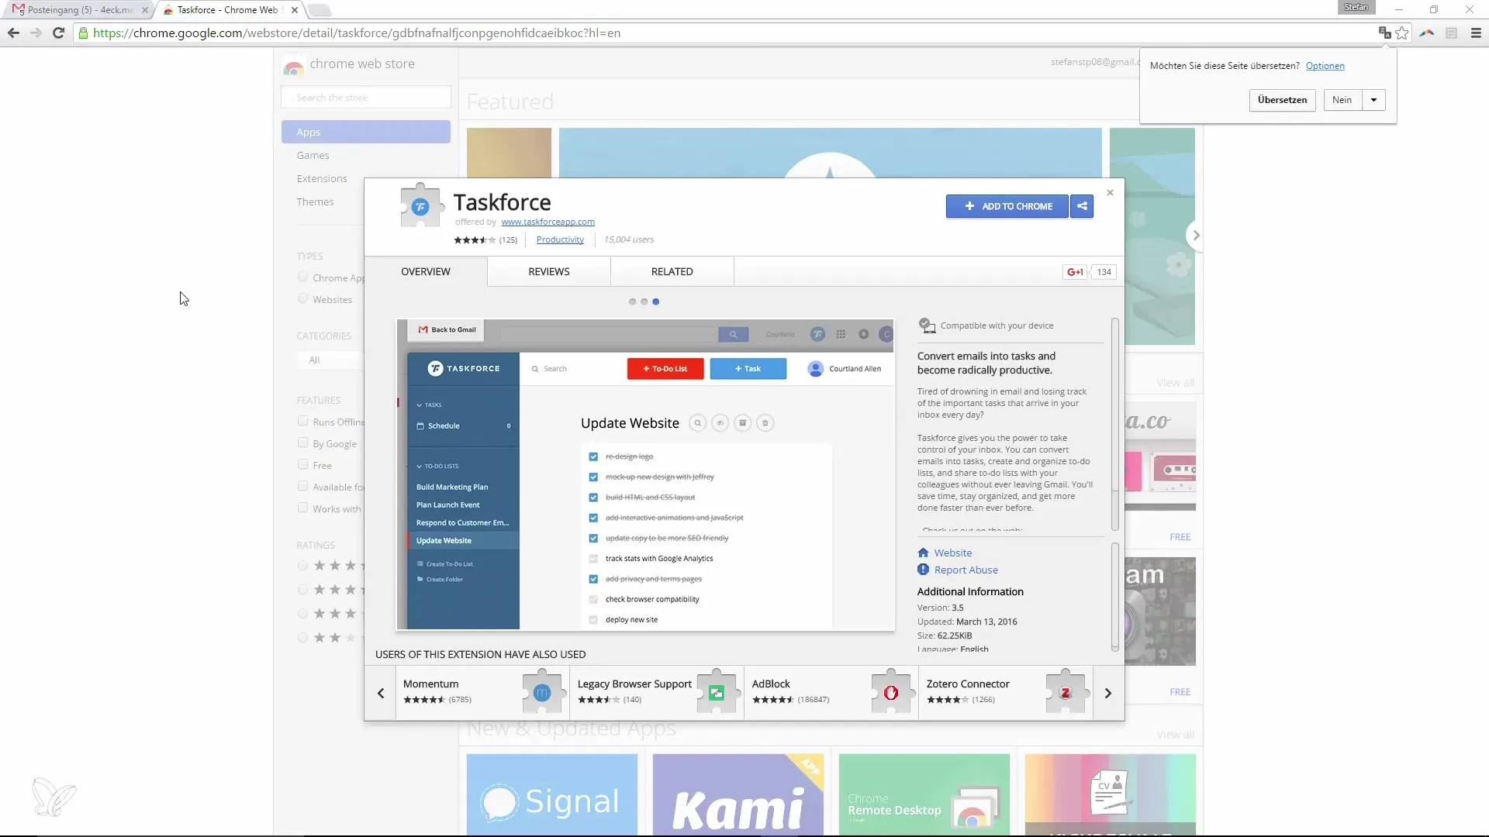The image size is (1489, 837).
Task: Click the AdBlock extension icon
Action: tap(891, 692)
